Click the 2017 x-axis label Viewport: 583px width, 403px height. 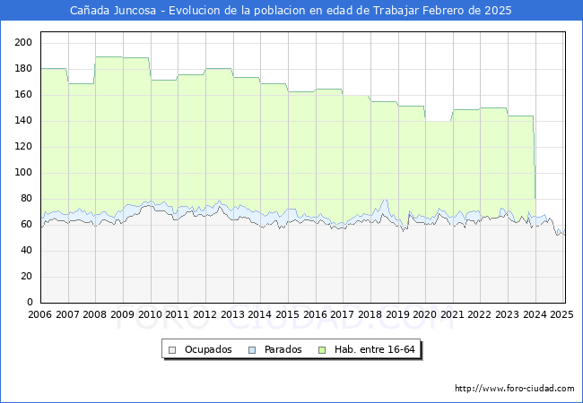click(342, 314)
